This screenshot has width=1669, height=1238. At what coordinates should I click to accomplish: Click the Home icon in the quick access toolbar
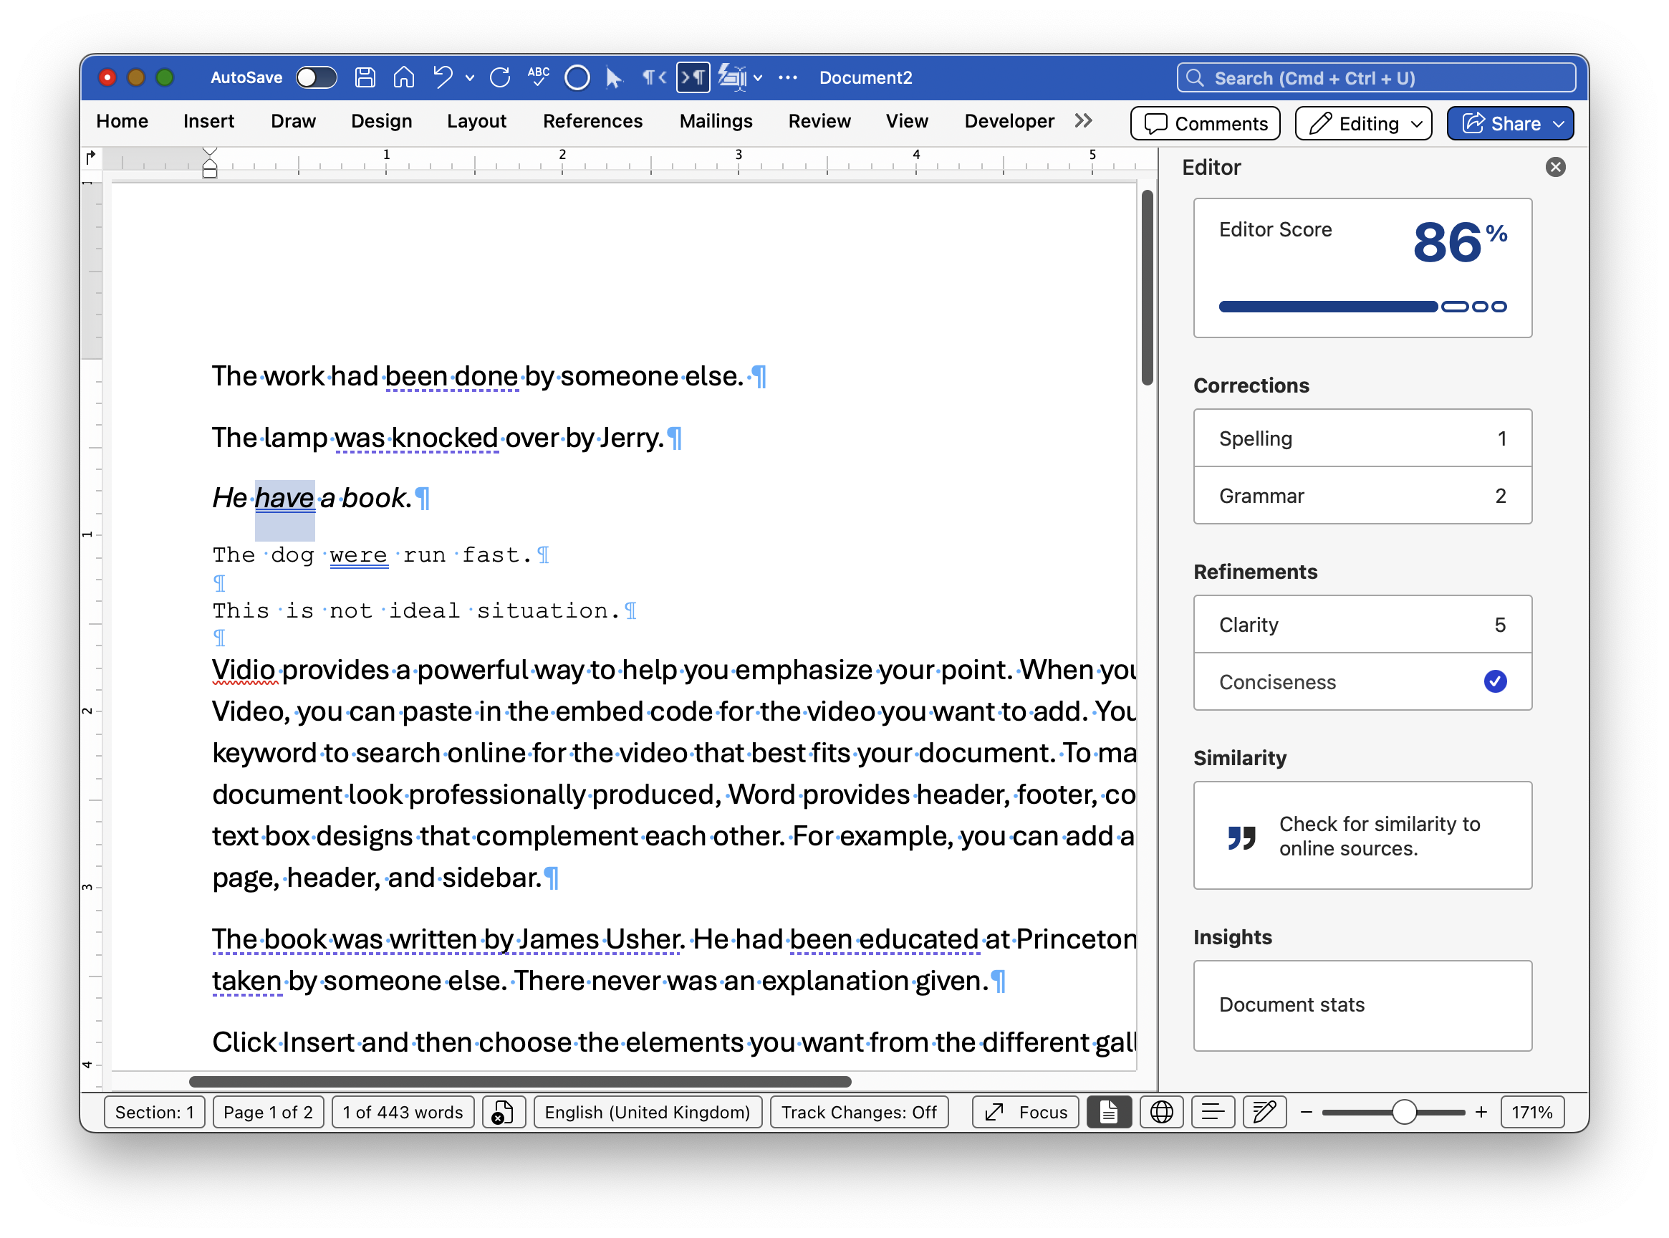[x=404, y=78]
